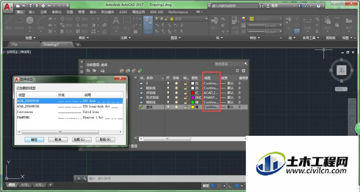Toggle On lightbulb for layer 点划线

pos(168,93)
